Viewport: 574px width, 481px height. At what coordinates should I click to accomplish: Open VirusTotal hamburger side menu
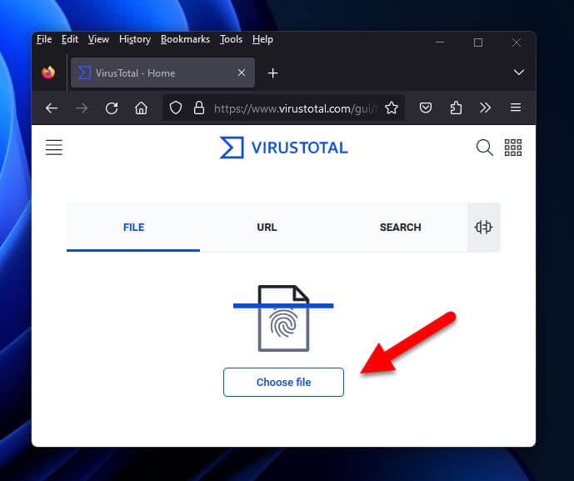pyautogui.click(x=54, y=148)
